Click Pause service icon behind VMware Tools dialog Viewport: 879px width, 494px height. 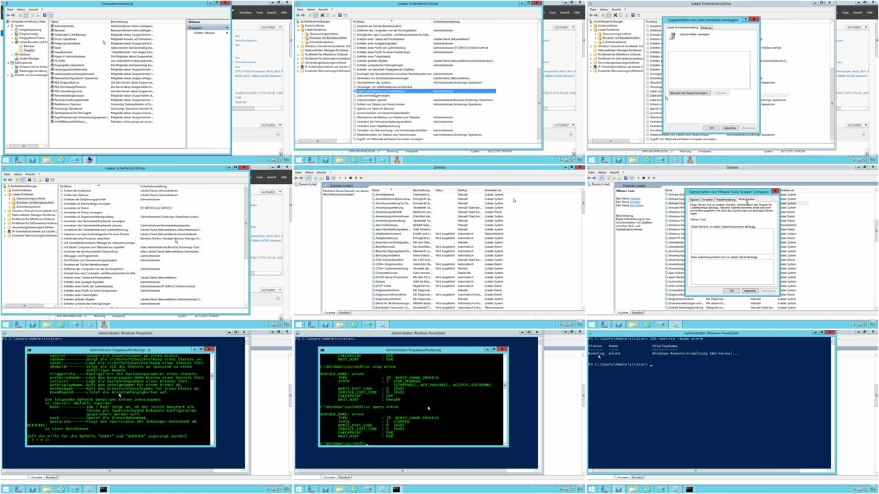[648, 178]
